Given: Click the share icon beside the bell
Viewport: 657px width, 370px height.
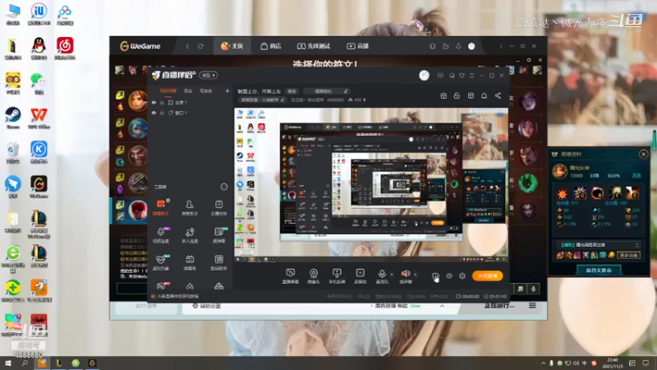Looking at the screenshot, I should pyautogui.click(x=498, y=95).
